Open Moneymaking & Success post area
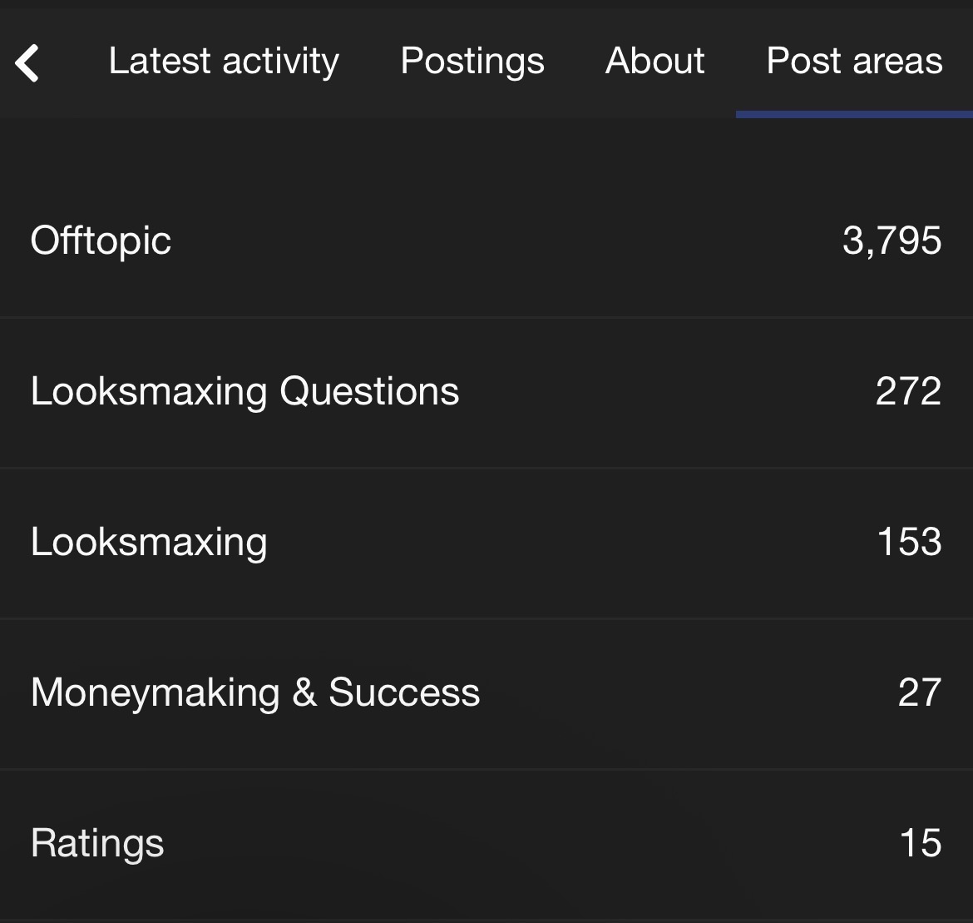 pos(255,692)
